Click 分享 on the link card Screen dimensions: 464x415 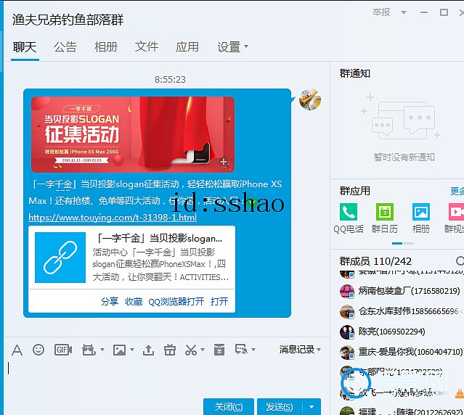click(110, 302)
